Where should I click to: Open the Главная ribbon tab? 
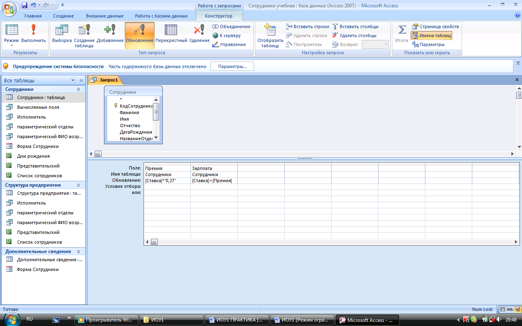tap(33, 16)
